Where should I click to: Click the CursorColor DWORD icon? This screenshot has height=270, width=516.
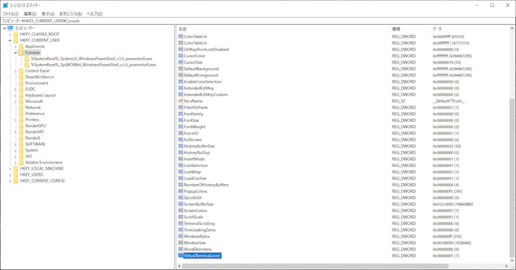(181, 56)
